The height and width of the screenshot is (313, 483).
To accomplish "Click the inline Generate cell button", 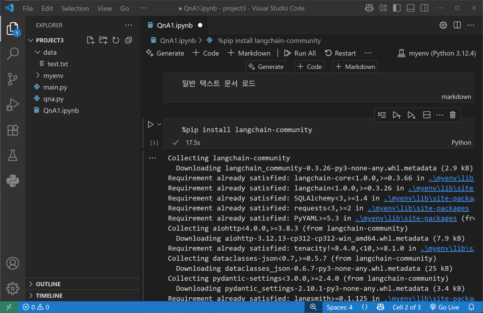I will [266, 67].
